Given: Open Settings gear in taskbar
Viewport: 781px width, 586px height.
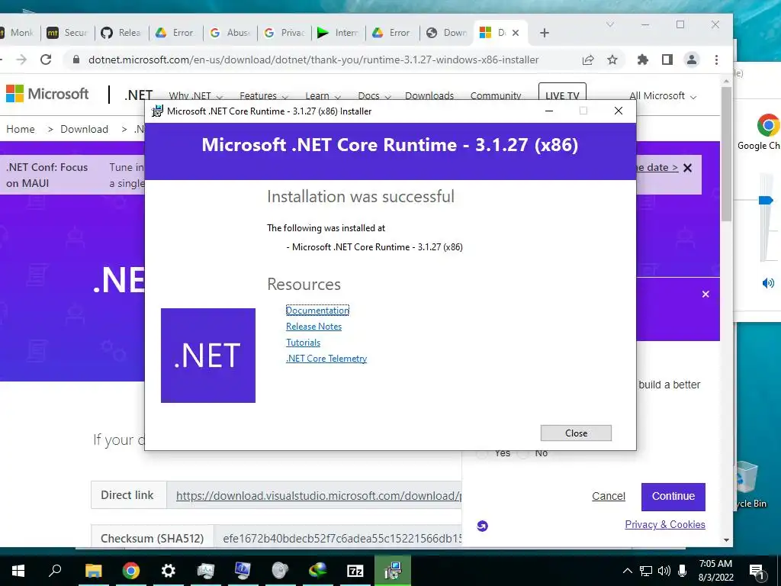Looking at the screenshot, I should pos(169,571).
